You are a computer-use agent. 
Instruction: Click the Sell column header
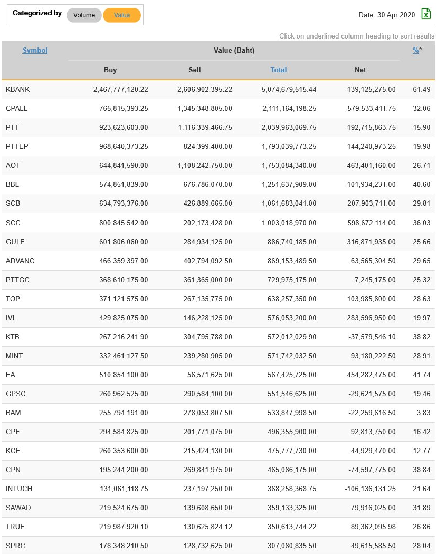195,70
